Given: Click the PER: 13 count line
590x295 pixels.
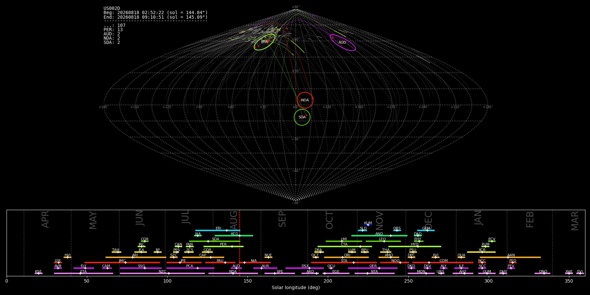Looking at the screenshot, I should pos(113,30).
